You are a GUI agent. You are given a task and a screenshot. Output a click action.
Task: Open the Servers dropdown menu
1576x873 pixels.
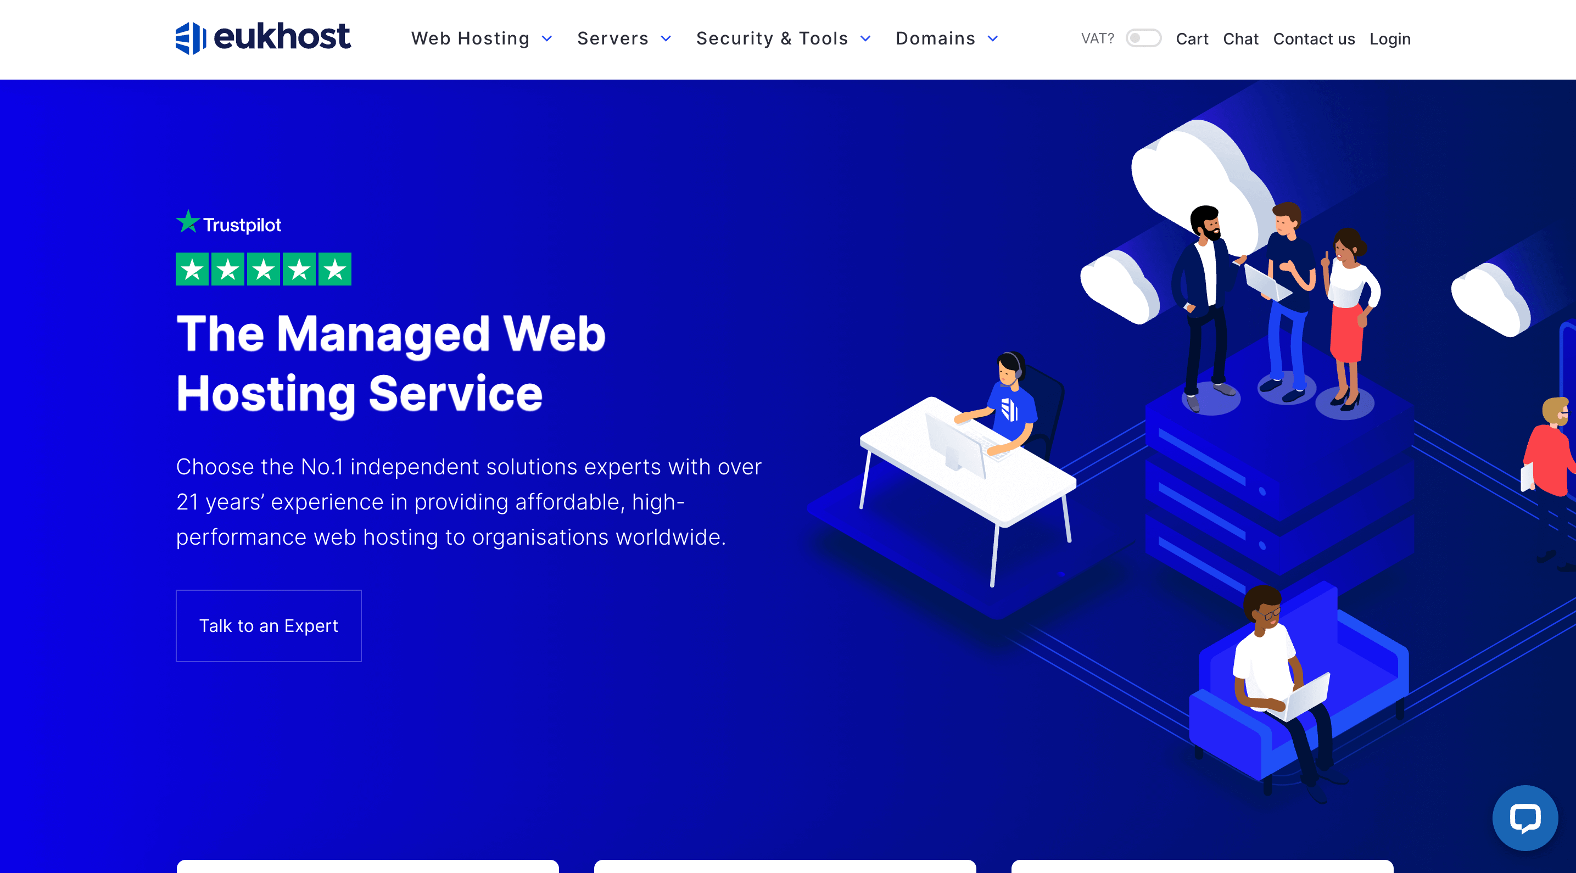coord(623,38)
